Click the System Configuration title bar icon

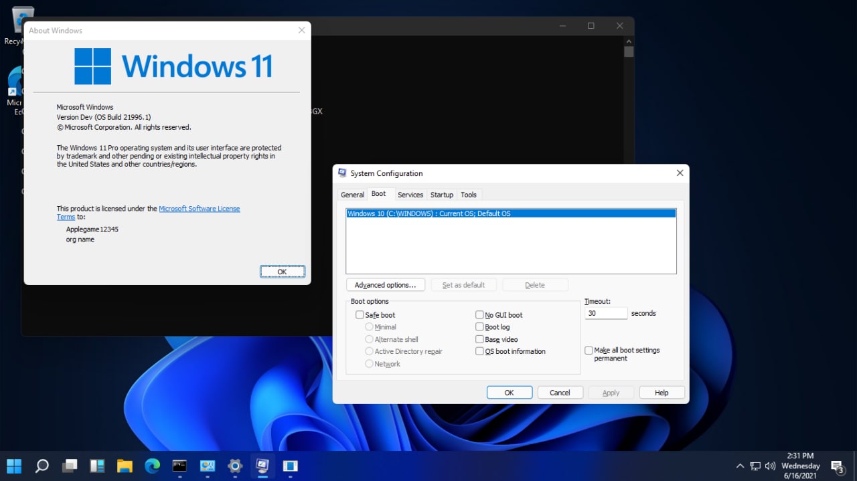click(342, 173)
